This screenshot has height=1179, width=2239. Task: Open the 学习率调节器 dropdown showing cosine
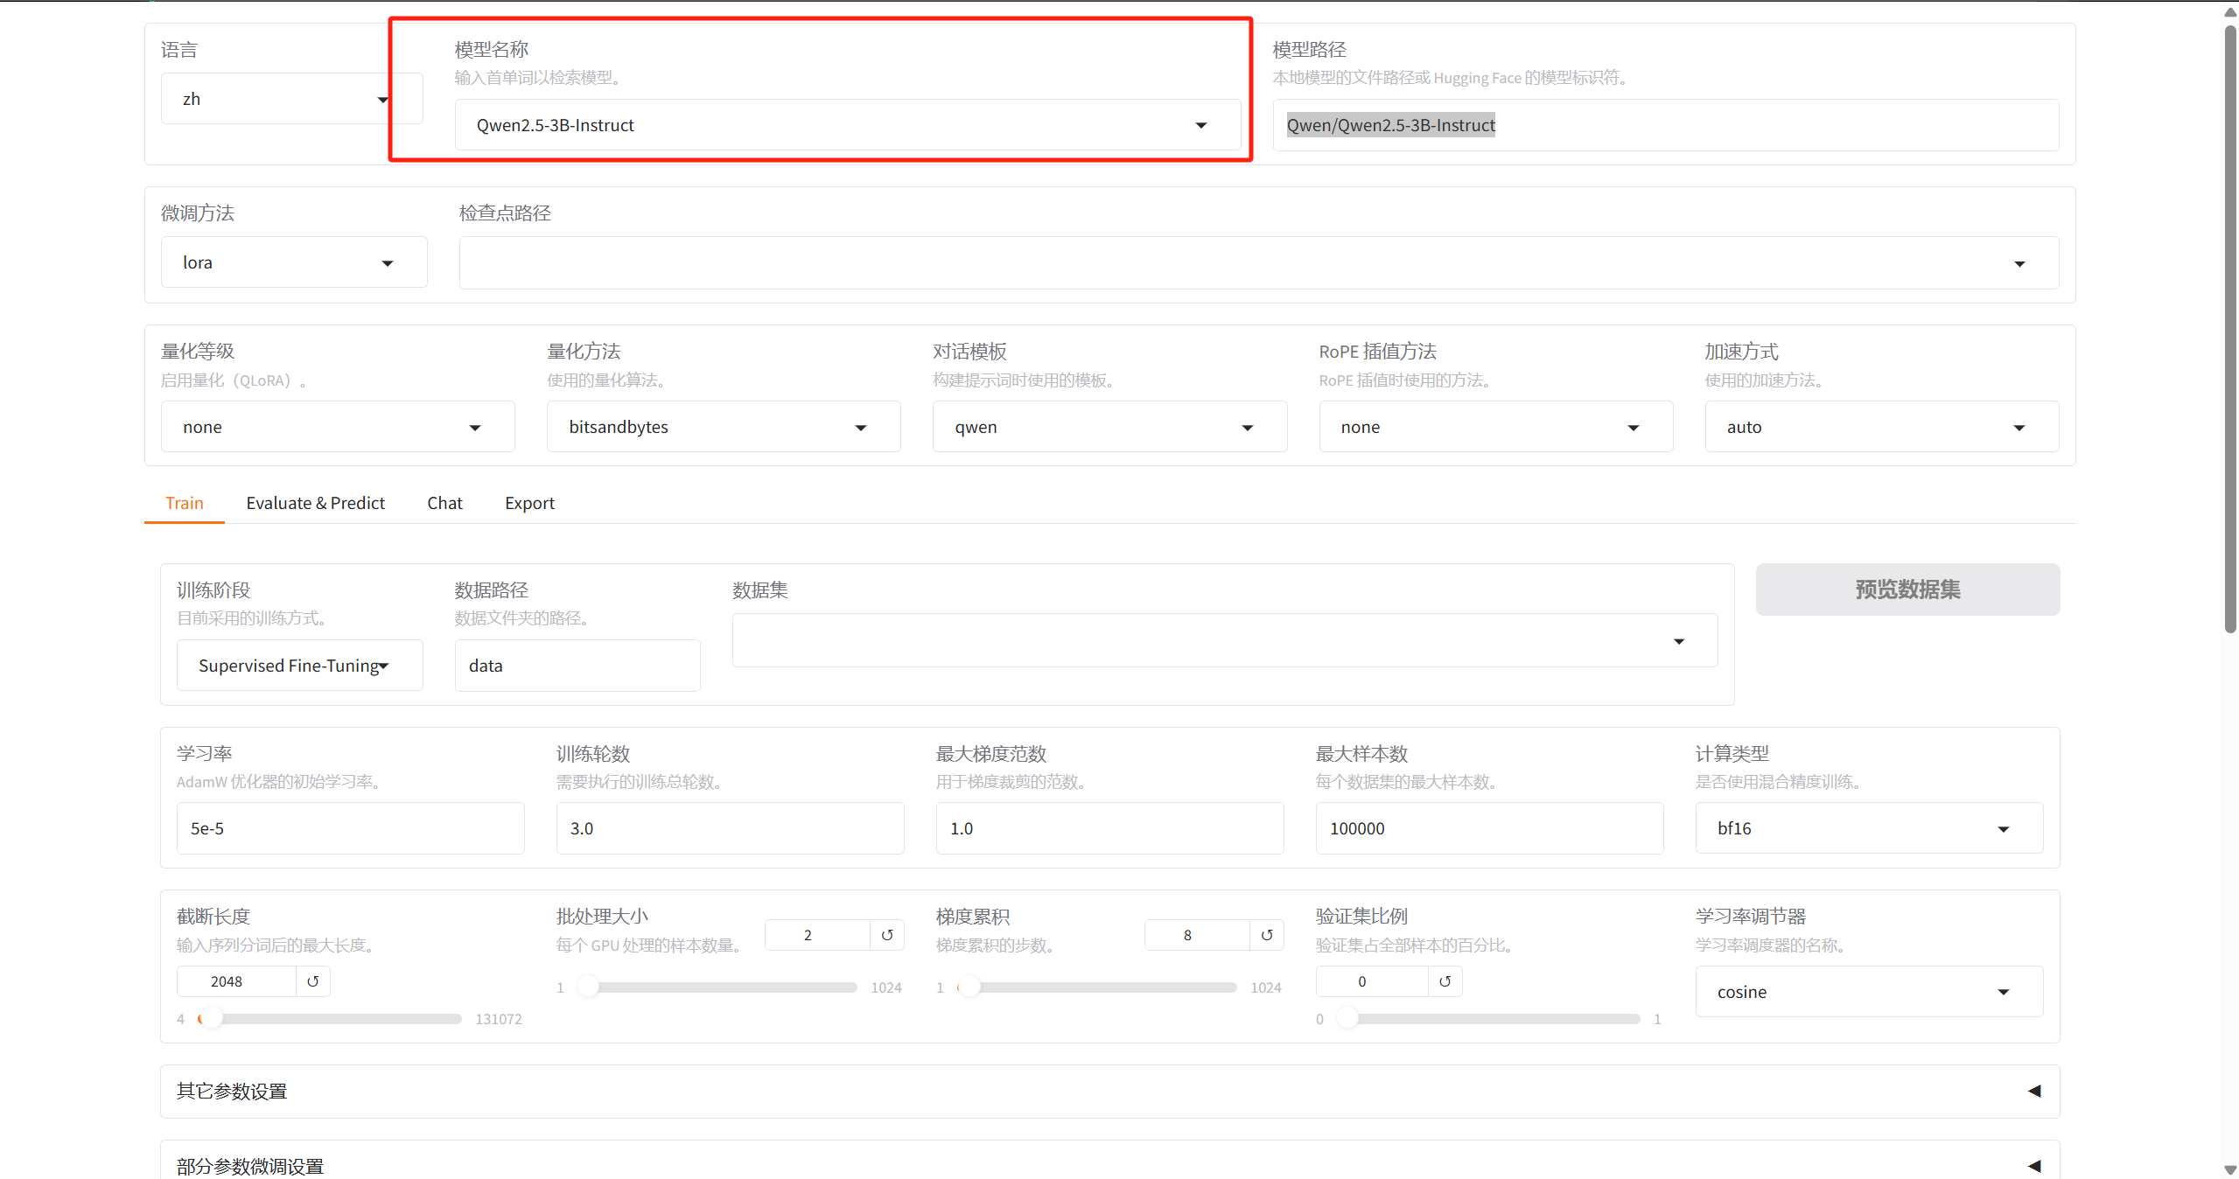point(1869,992)
